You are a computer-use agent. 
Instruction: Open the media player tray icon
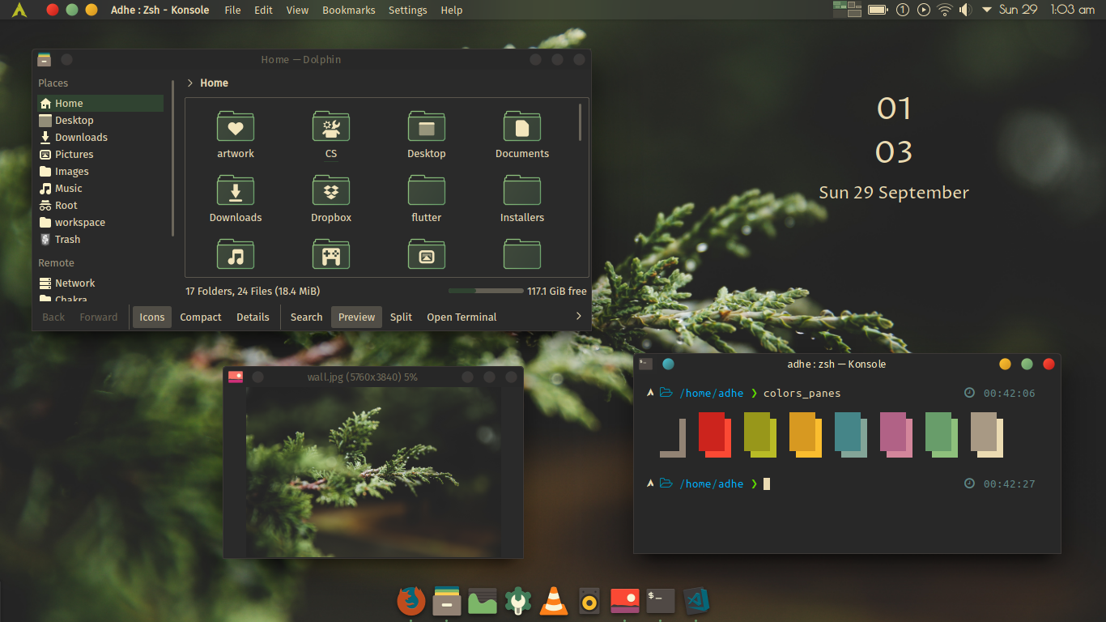[924, 10]
